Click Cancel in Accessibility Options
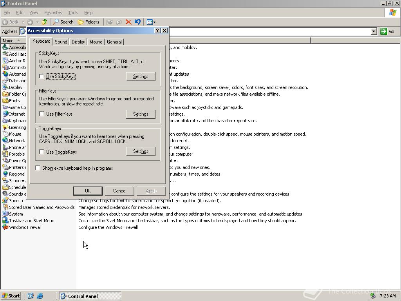Image resolution: width=401 pixels, height=301 pixels. 119,191
